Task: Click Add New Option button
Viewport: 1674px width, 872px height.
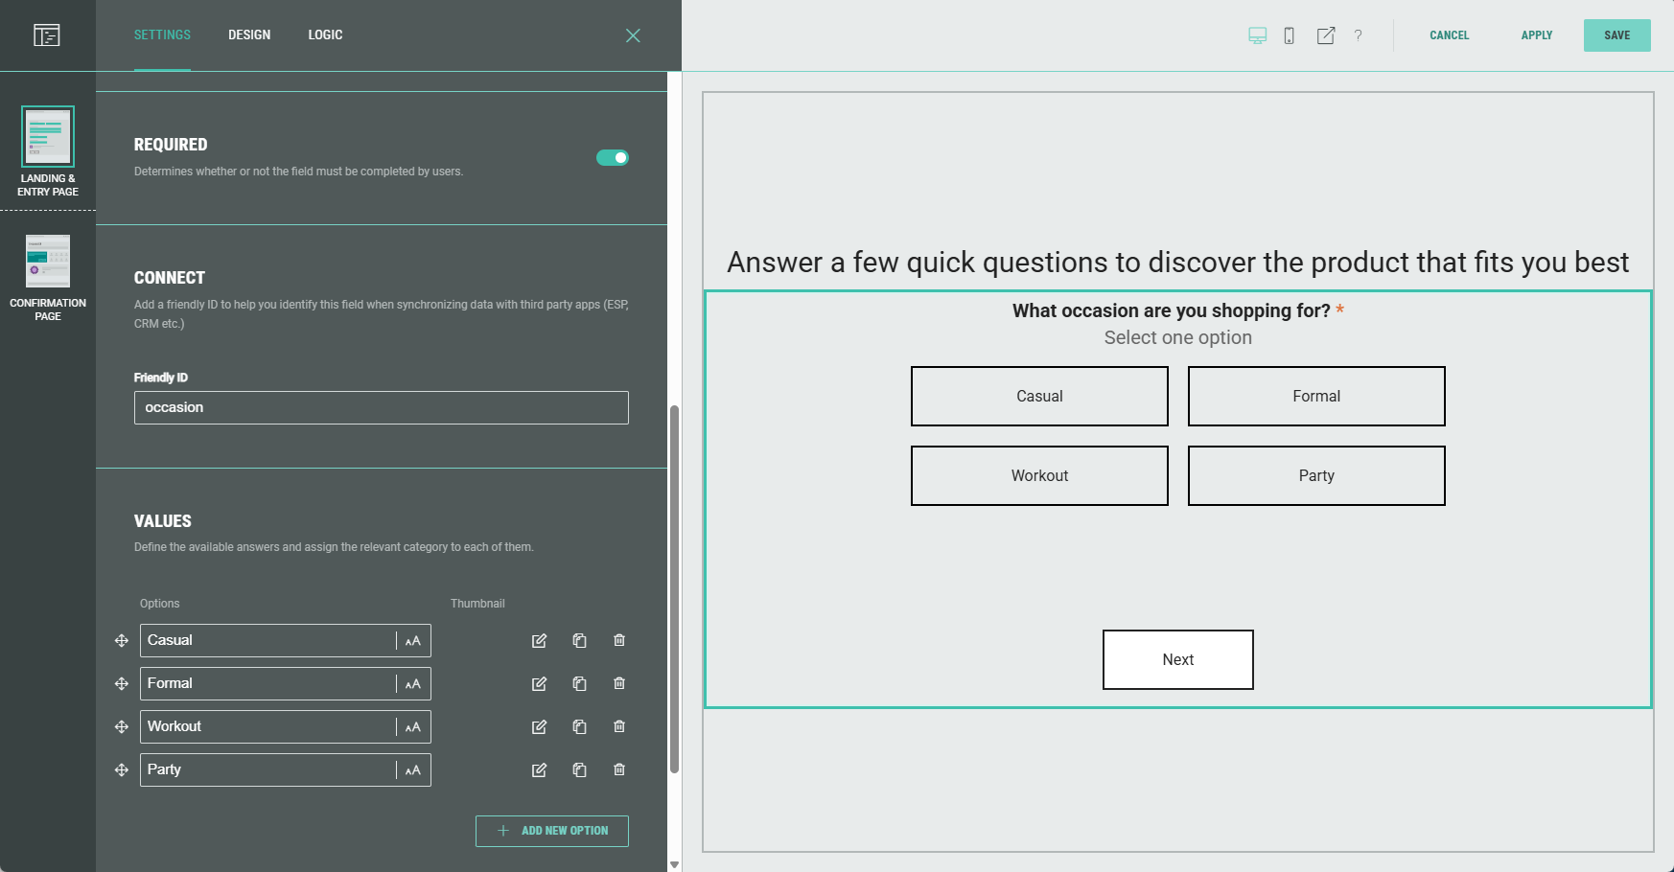Action: [x=552, y=831]
